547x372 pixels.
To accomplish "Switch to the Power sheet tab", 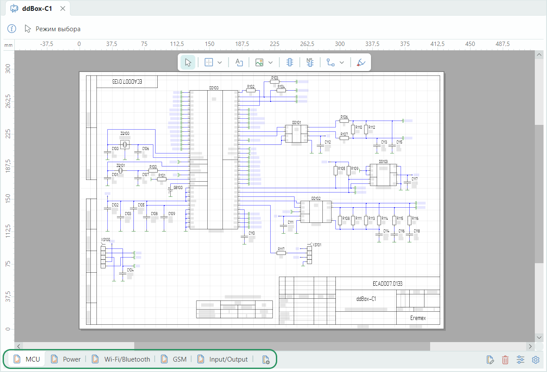I will 66,359.
